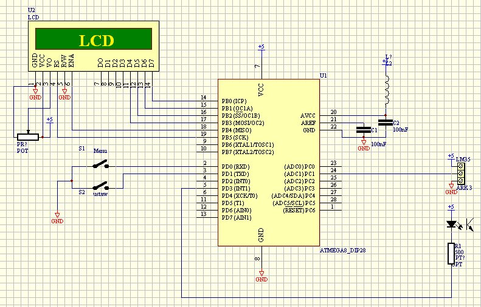Select the LED diode symbol
The image size is (481, 307).
click(451, 224)
